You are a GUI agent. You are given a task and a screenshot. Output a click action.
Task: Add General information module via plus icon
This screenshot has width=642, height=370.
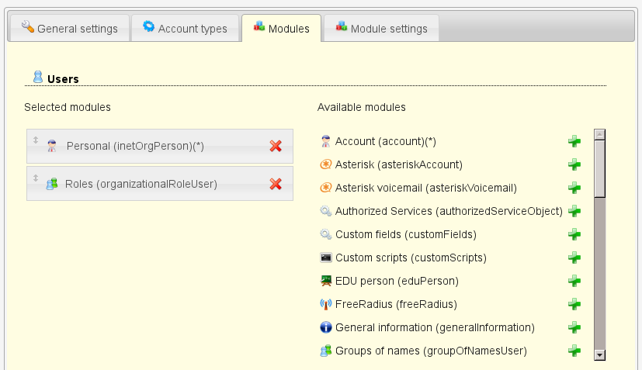click(x=574, y=327)
